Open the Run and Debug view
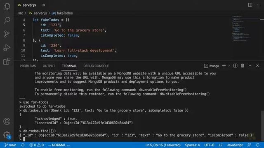 pyautogui.click(x=7, y=48)
